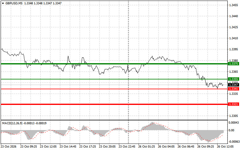Click the 1.3455 price scale value

pyautogui.click(x=234, y=5)
